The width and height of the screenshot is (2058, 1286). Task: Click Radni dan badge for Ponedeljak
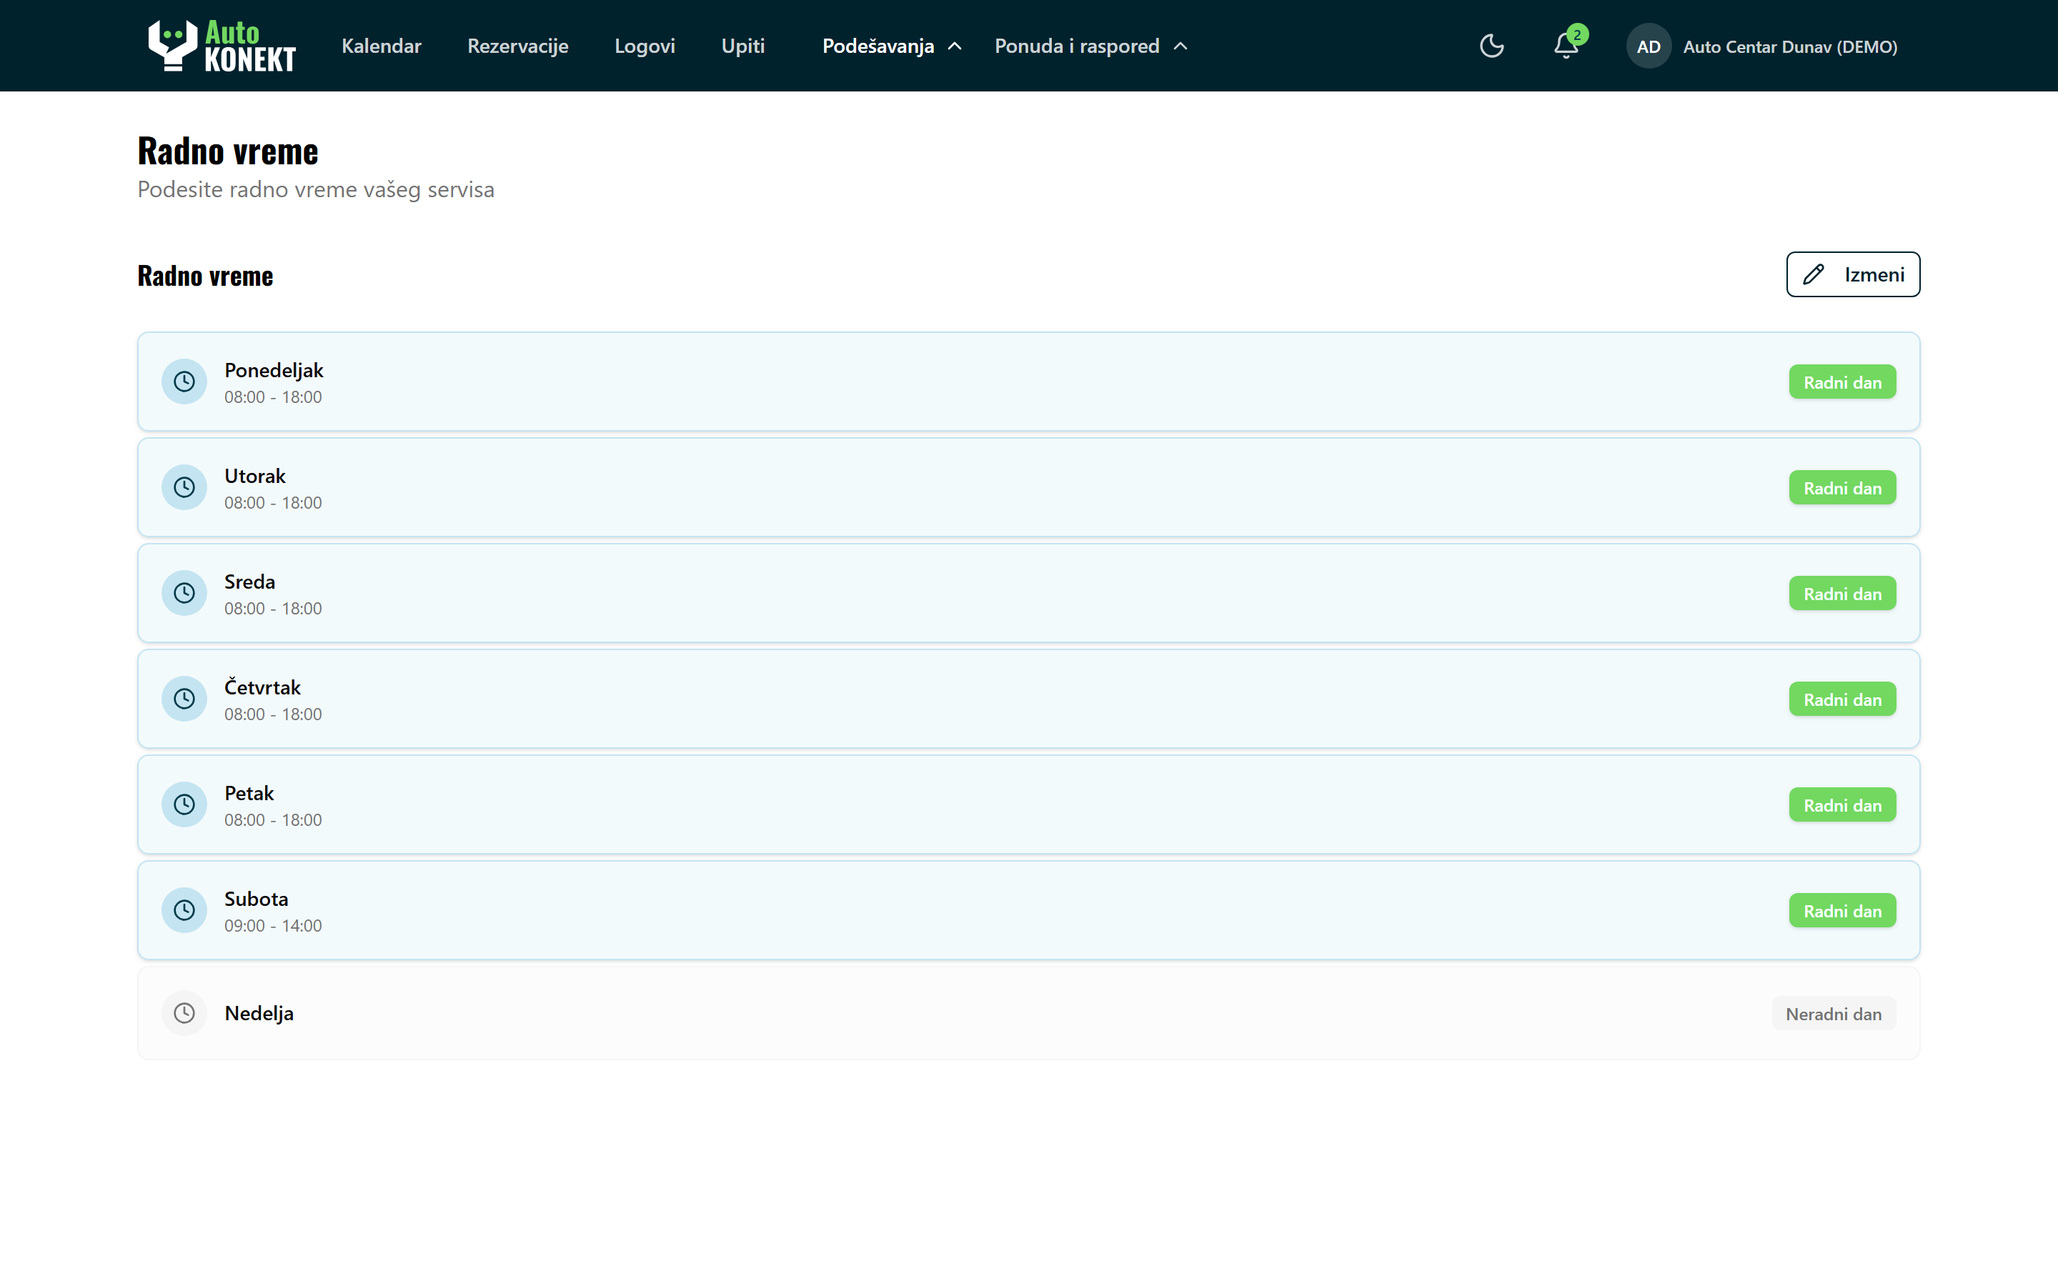pos(1842,382)
